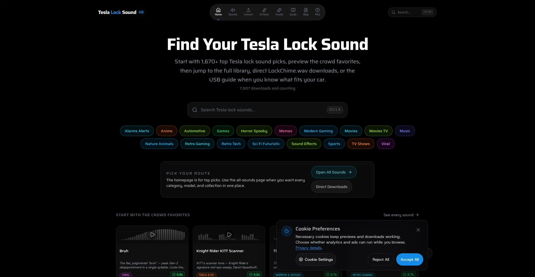This screenshot has width=535, height=277.
Task: Click the 4.2s duration badge
Action: coord(254,274)
